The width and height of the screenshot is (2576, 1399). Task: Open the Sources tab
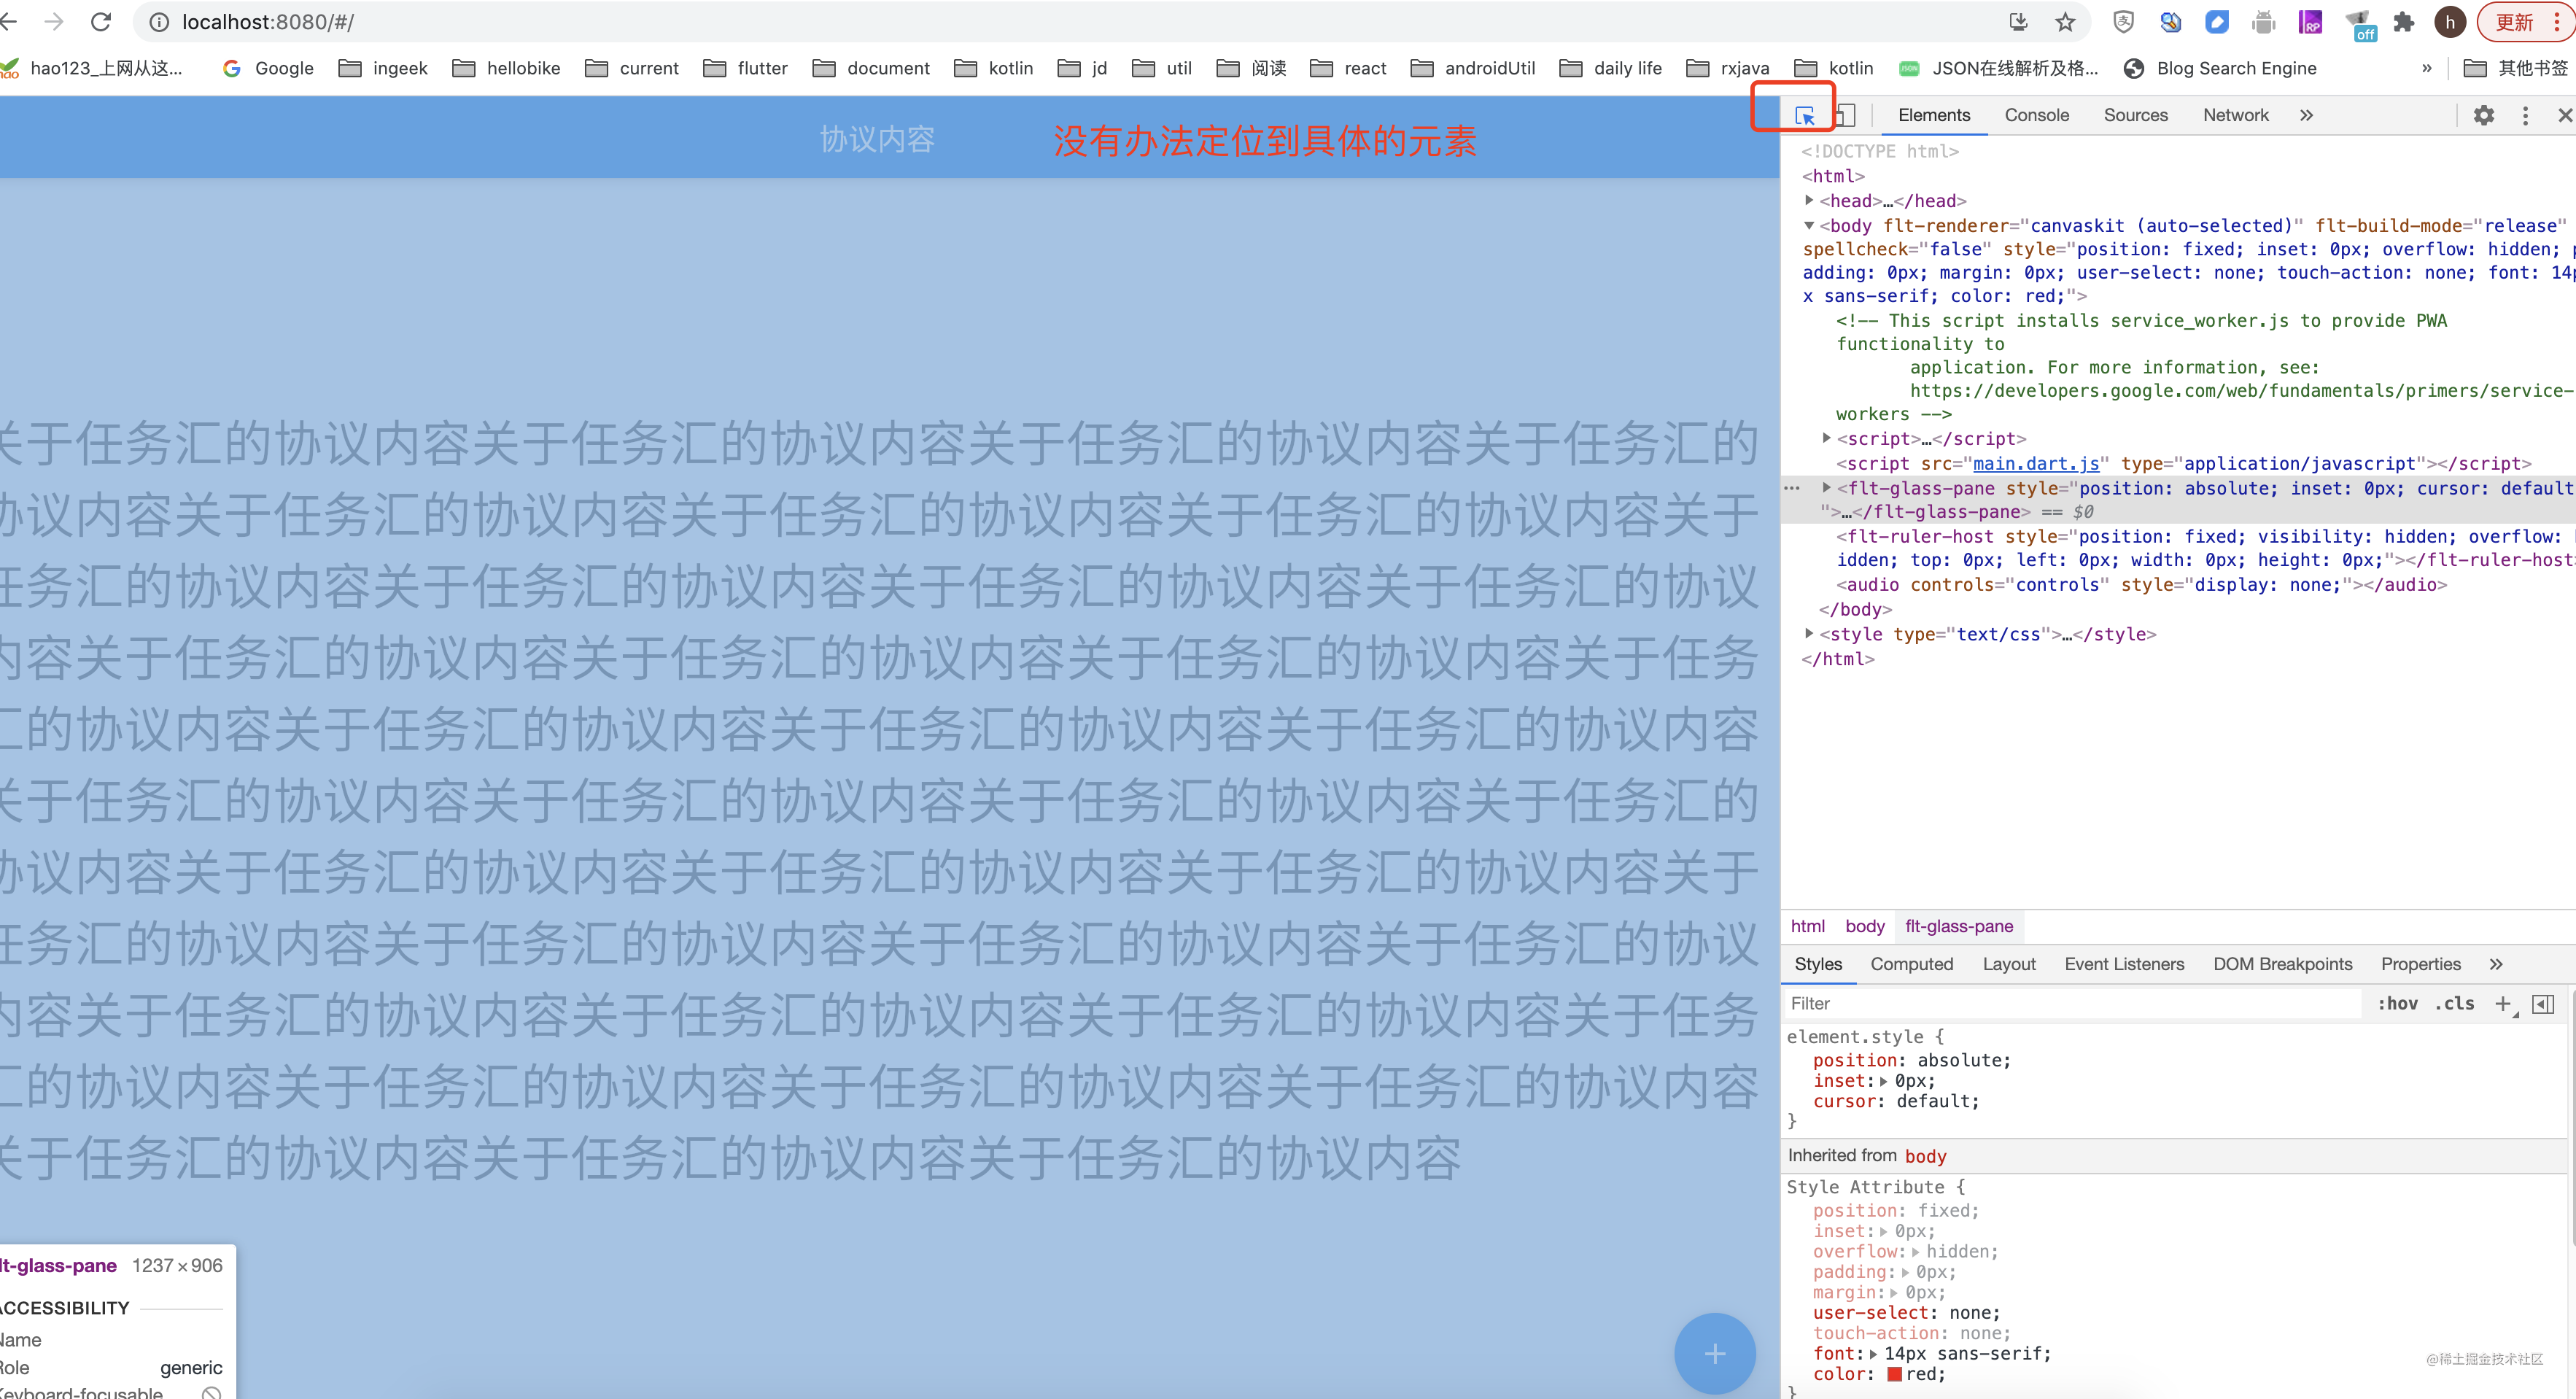(2135, 115)
